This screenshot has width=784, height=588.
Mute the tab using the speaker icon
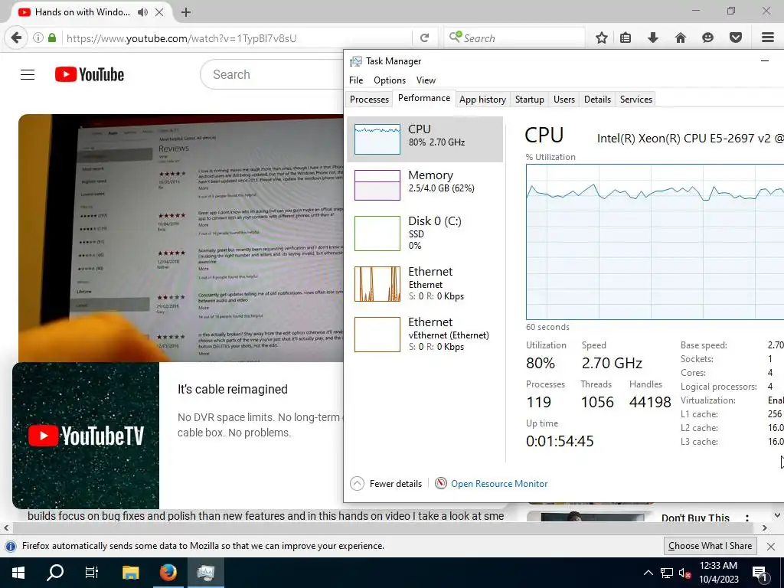(x=142, y=12)
